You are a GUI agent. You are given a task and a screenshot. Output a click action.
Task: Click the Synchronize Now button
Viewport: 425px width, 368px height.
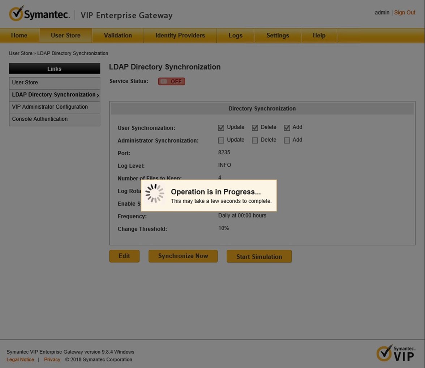[183, 256]
